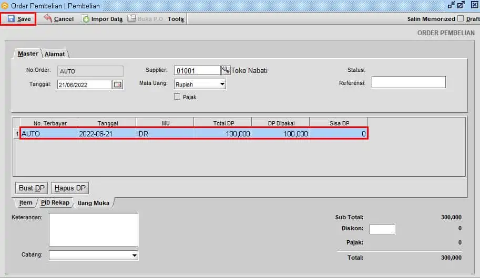Click the Referensi input field
Screen dimensions: 480x278
[x=408, y=82]
